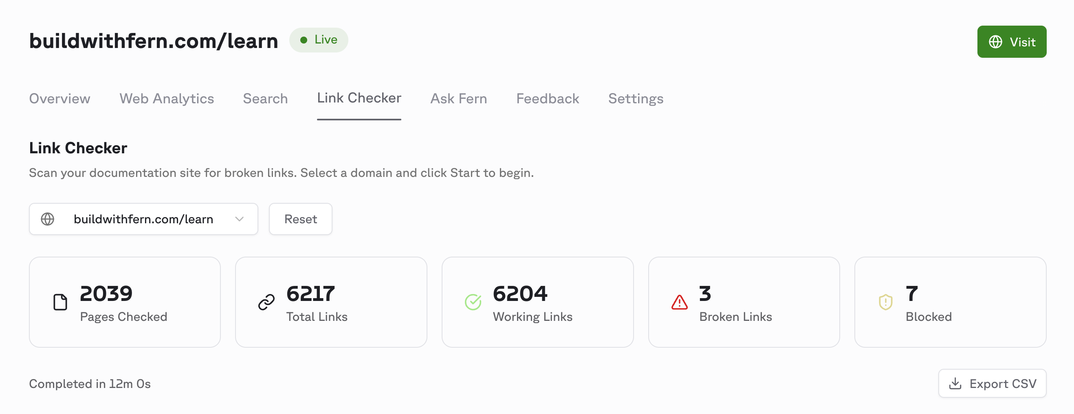Click the shield icon beside Blocked
Screen dimensions: 1074x414
click(885, 302)
